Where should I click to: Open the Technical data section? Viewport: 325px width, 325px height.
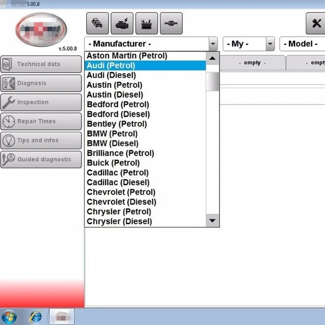(x=41, y=64)
